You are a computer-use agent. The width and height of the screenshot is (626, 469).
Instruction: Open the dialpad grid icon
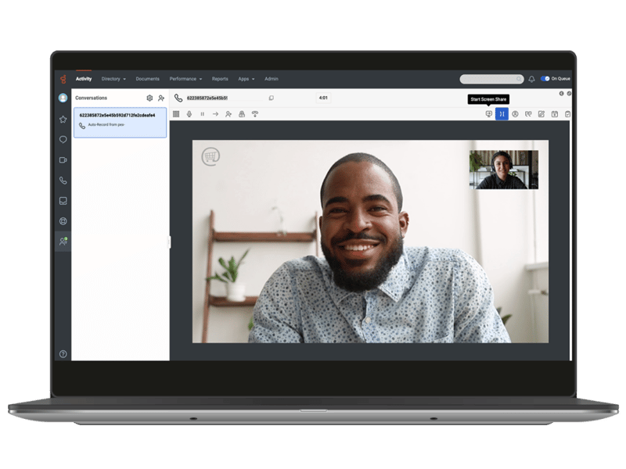tap(176, 114)
